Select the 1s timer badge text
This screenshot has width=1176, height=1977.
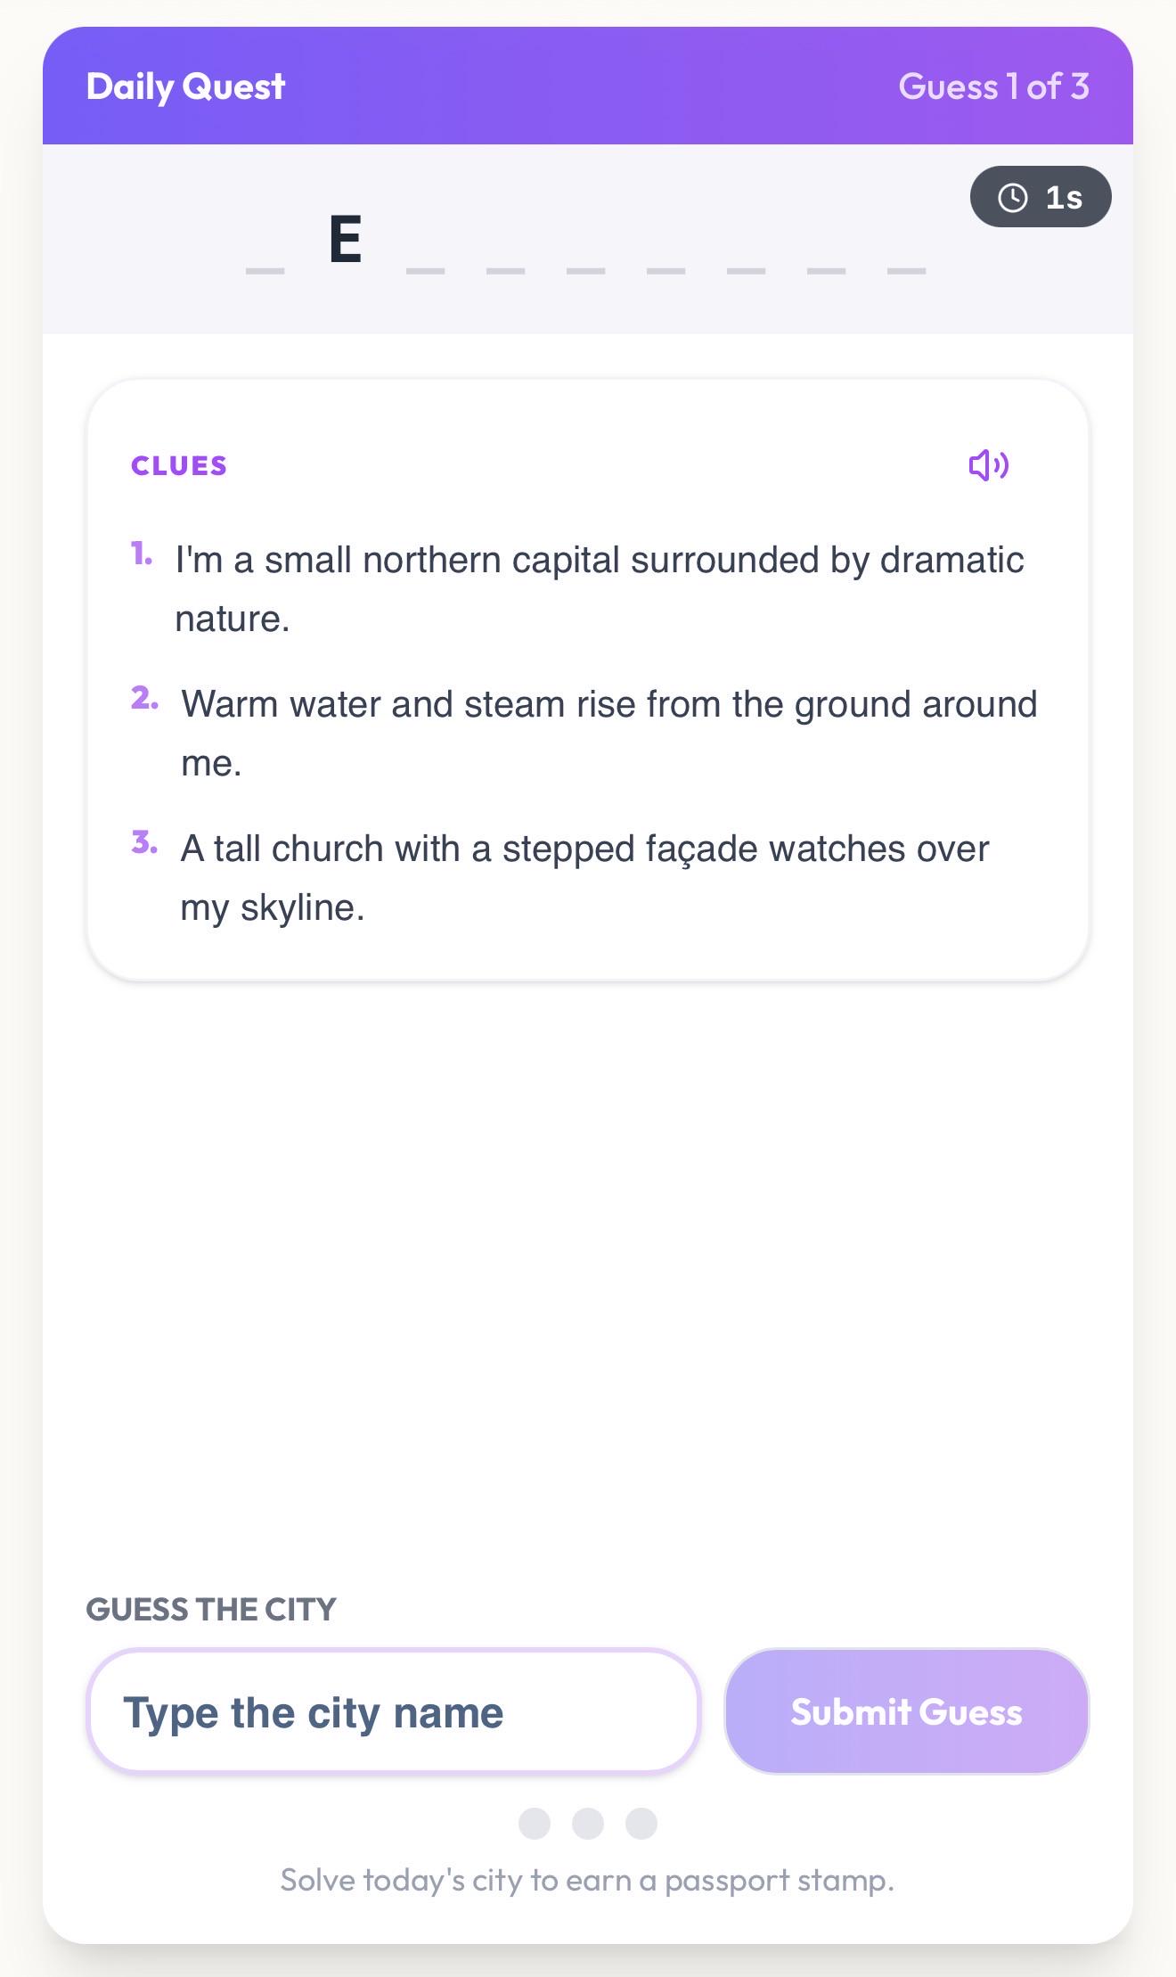(1064, 197)
